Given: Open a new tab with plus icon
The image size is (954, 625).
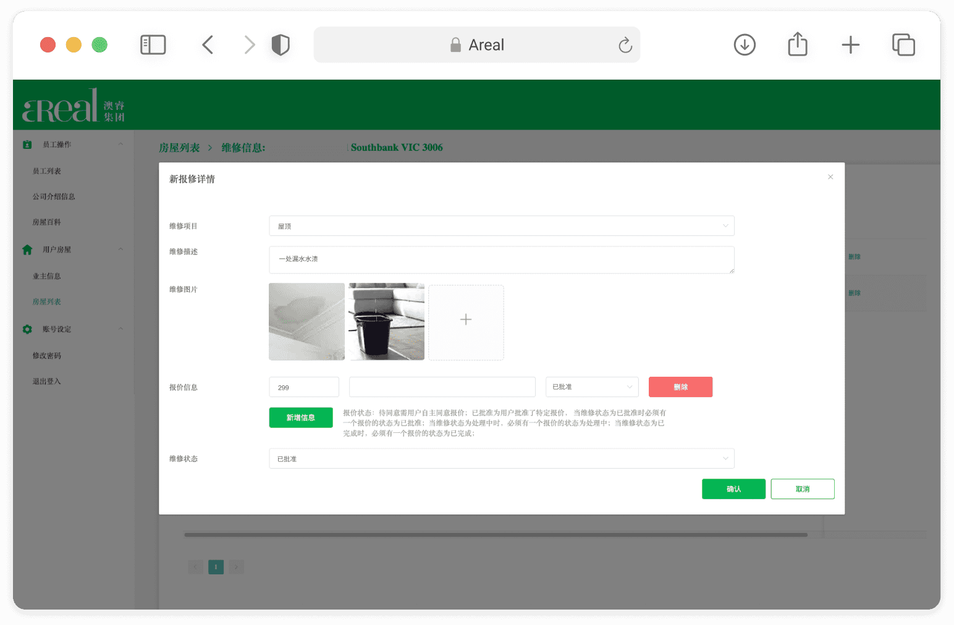Looking at the screenshot, I should (851, 45).
